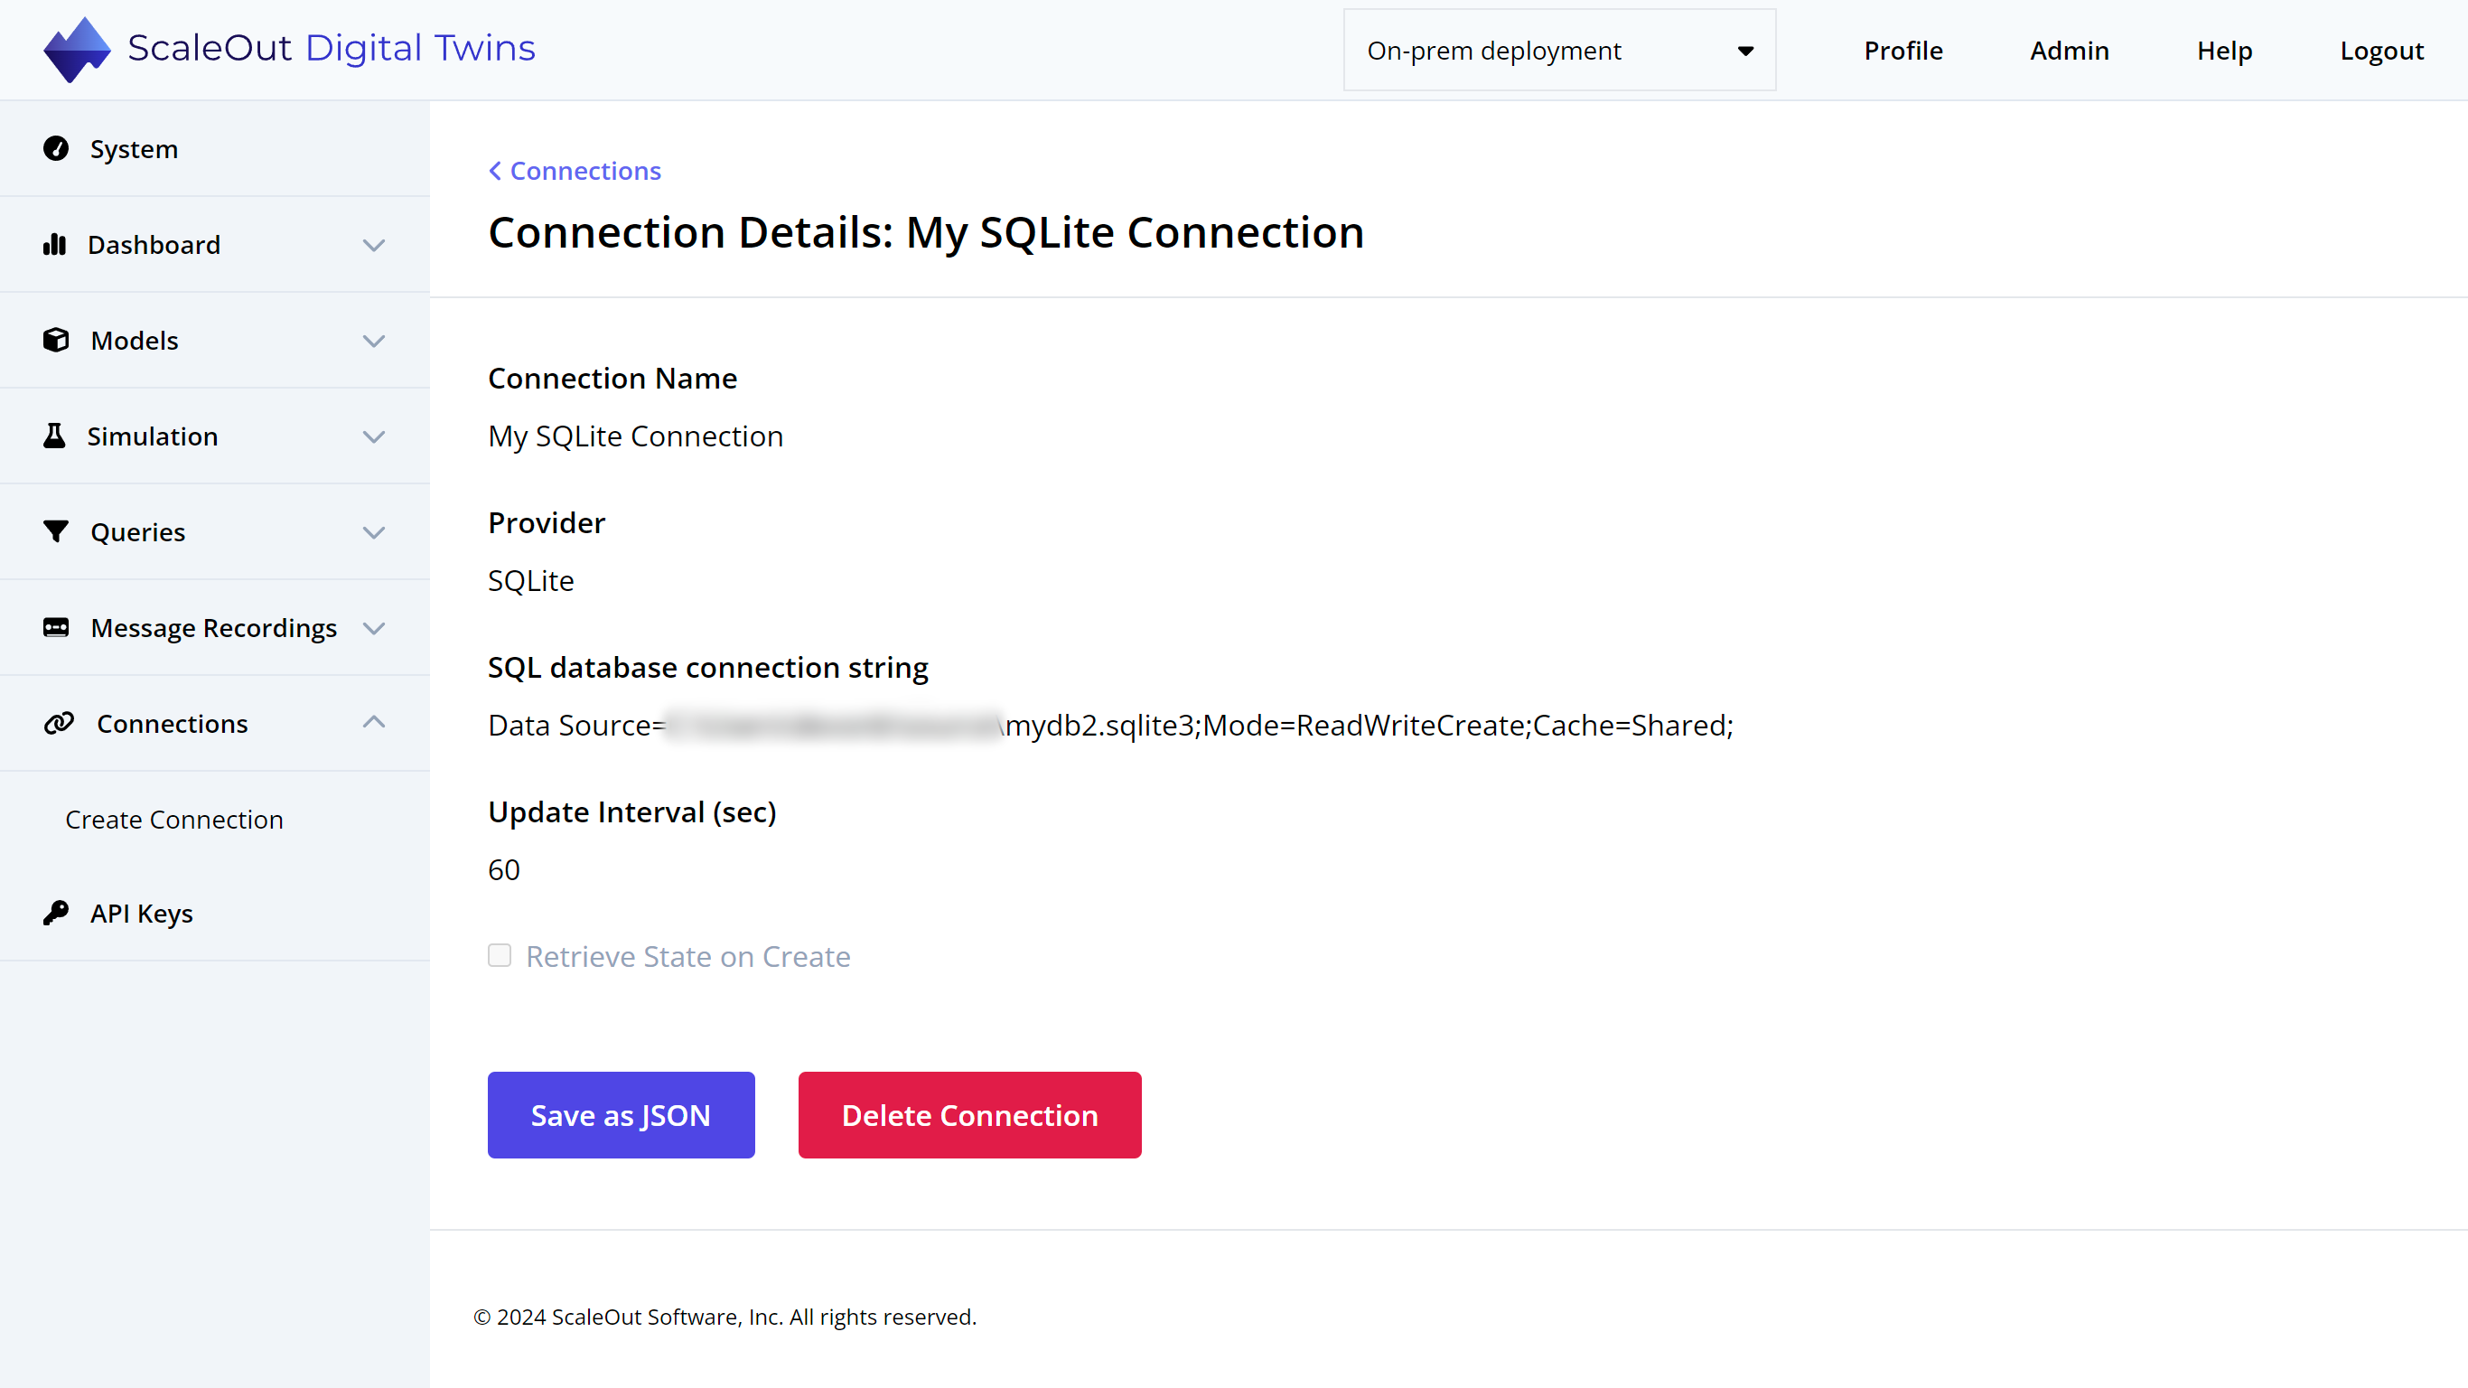This screenshot has width=2468, height=1388.
Task: Click the Models cube icon
Action: (x=56, y=341)
